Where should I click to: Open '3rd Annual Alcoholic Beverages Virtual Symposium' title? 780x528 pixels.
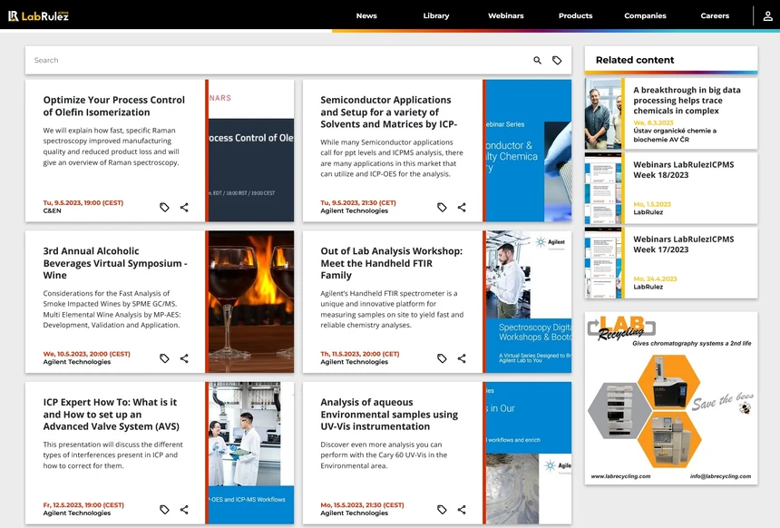pos(115,263)
